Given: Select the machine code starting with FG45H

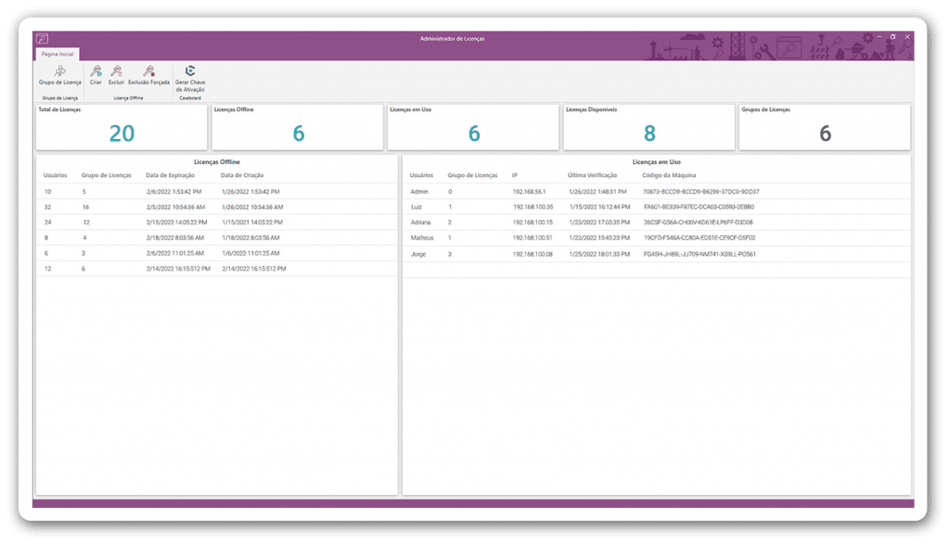Looking at the screenshot, I should (x=700, y=254).
